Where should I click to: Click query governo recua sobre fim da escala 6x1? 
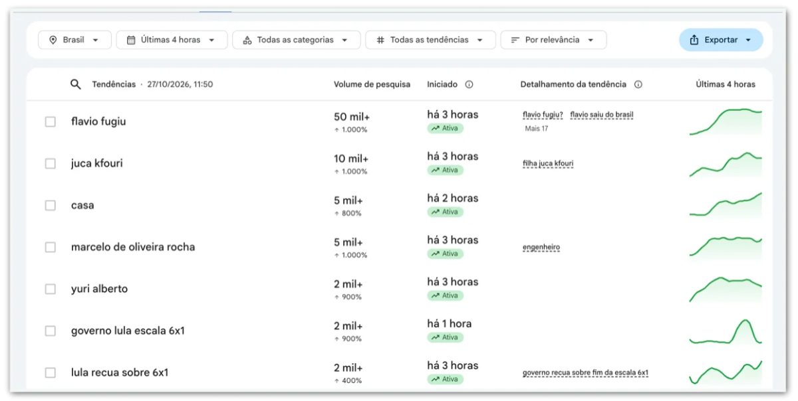point(585,373)
